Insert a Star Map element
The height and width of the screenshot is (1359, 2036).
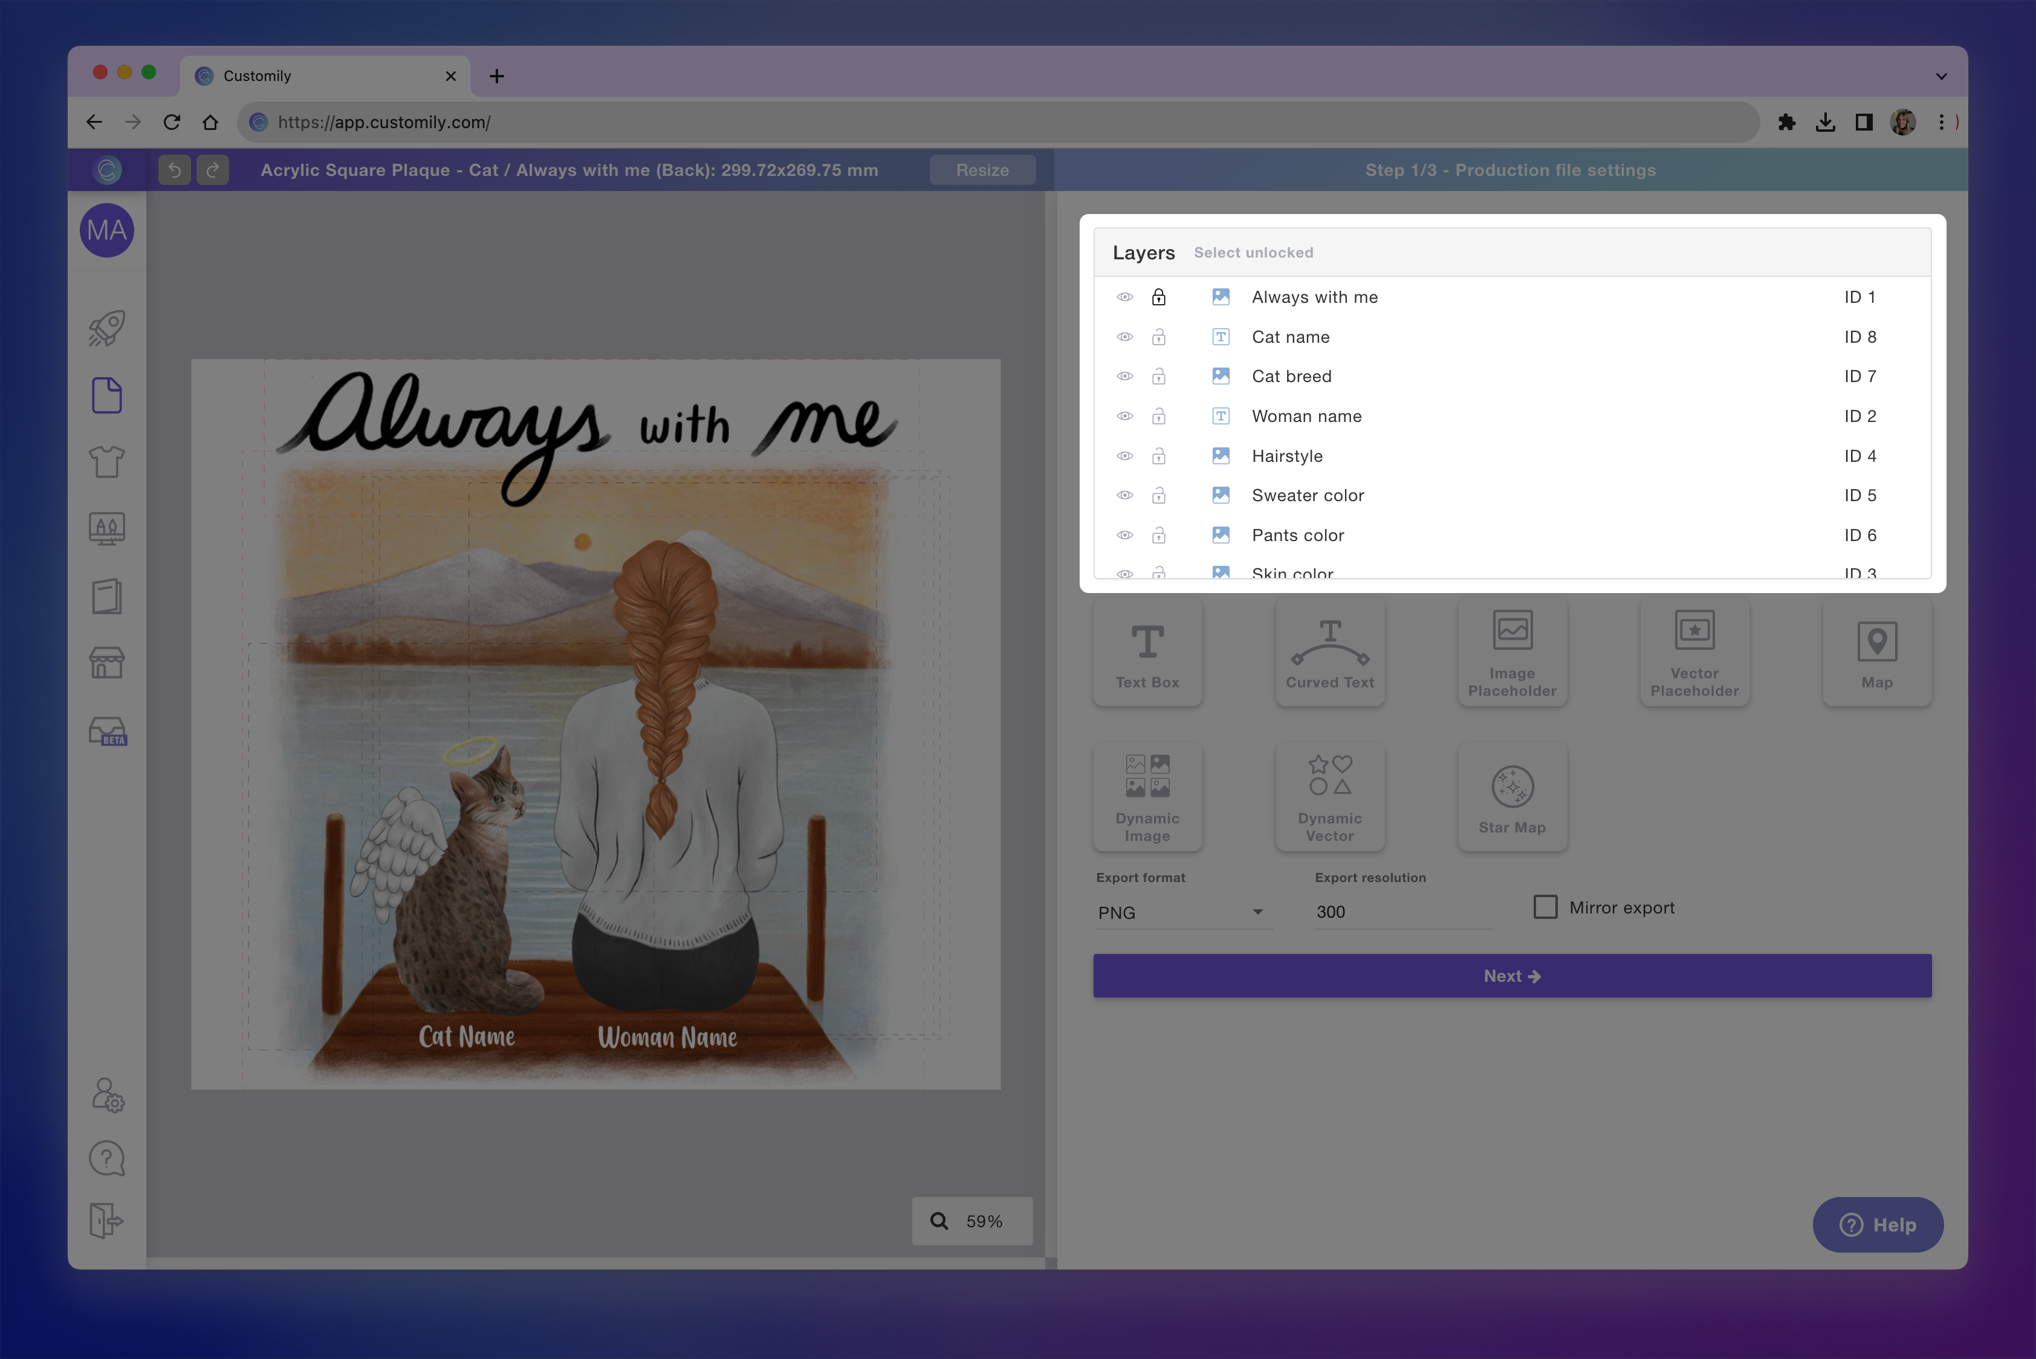[1512, 796]
